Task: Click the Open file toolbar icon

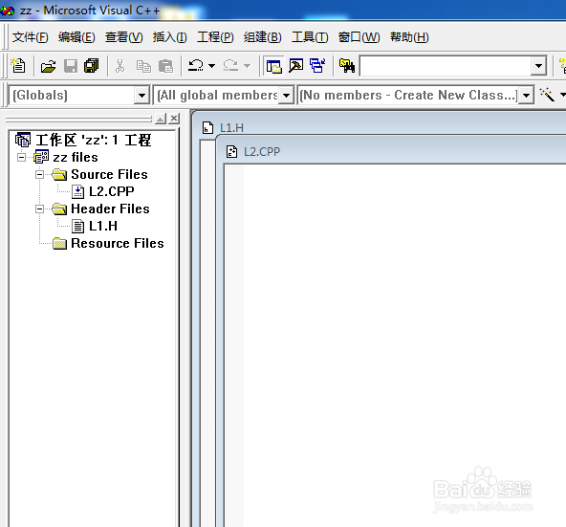Action: (48, 66)
